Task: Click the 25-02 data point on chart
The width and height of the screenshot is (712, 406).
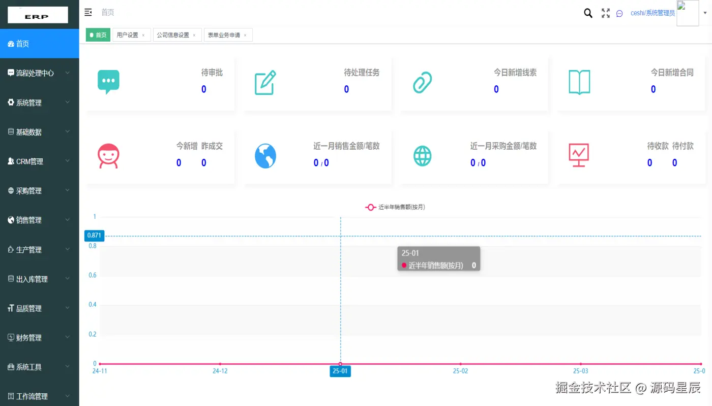Action: tap(460, 364)
